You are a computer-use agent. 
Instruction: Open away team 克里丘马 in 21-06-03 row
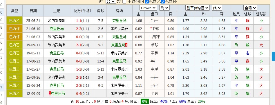click(119, 37)
